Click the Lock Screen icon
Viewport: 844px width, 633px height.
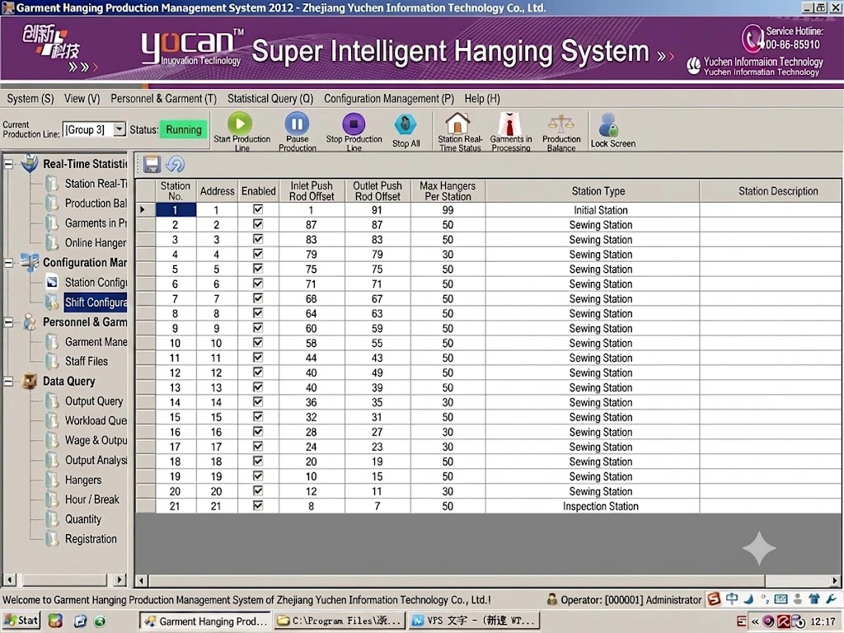[609, 125]
